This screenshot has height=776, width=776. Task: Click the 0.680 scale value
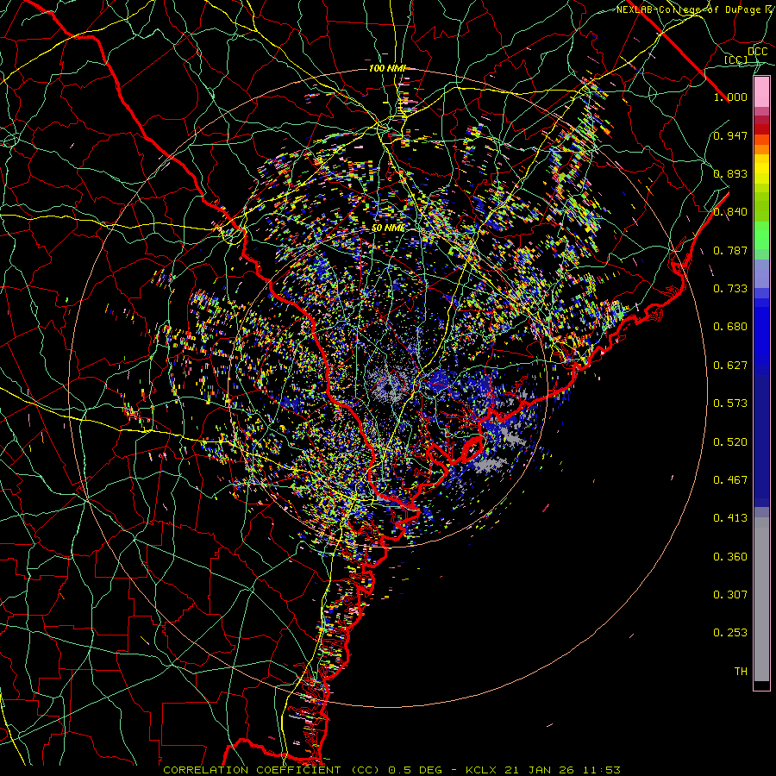(x=730, y=327)
